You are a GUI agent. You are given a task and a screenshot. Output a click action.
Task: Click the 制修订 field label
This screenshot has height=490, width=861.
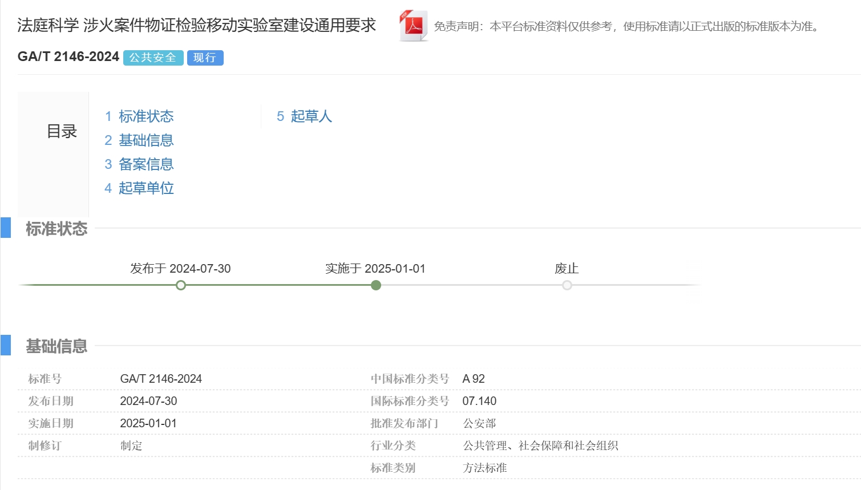[x=45, y=446]
